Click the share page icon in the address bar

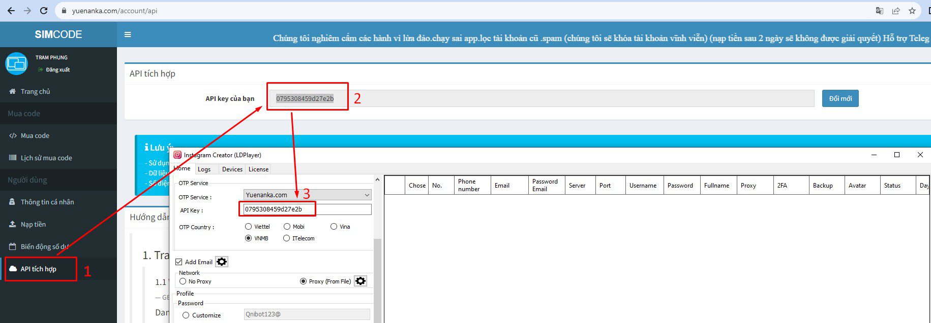coord(896,11)
